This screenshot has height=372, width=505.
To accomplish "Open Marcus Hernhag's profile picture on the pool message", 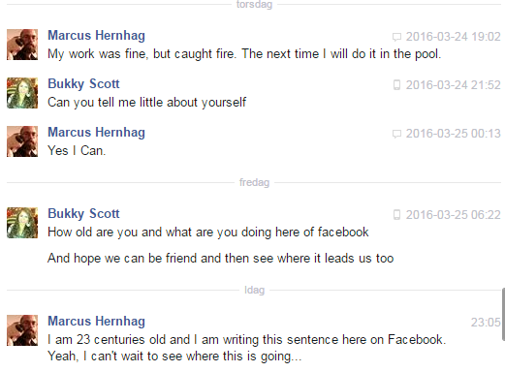I will [x=22, y=45].
